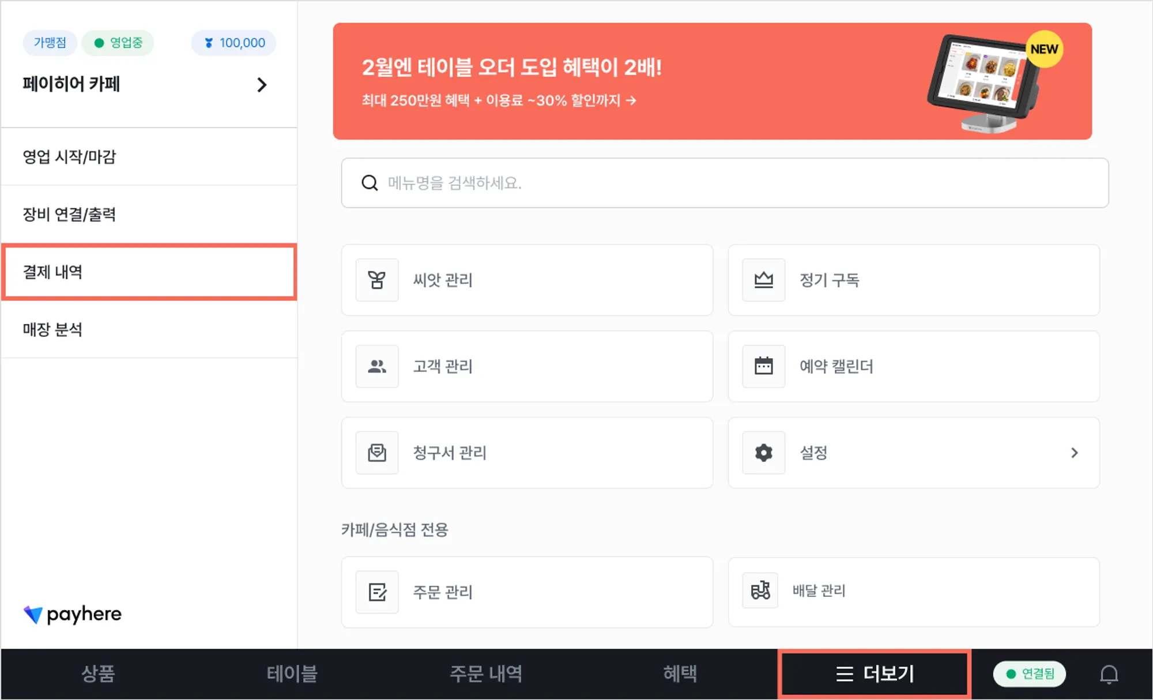Click the seed management sprout icon

point(377,280)
